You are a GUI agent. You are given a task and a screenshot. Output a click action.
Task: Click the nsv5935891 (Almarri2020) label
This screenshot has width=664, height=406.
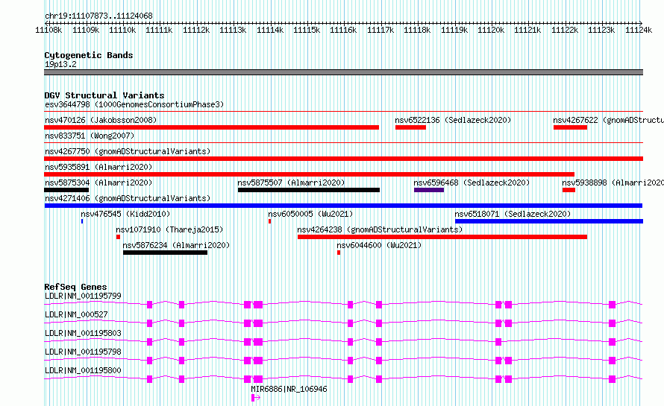click(98, 167)
